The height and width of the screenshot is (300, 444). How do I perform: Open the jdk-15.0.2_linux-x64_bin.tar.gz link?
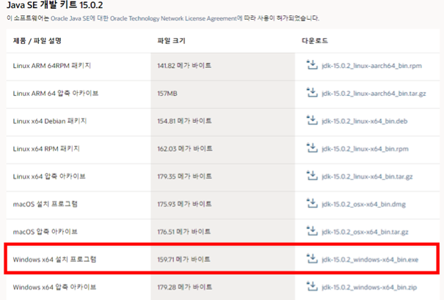pos(367,176)
